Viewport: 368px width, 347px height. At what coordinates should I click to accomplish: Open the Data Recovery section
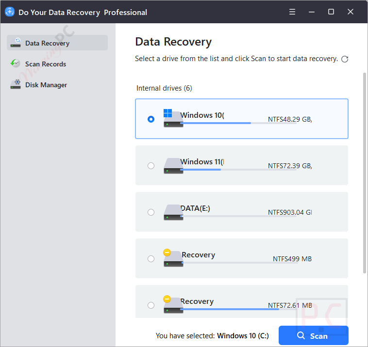(x=57, y=43)
